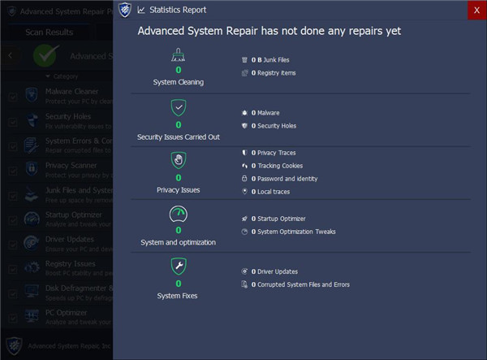The height and width of the screenshot is (360, 487).
Task: Click the Junk Files trash icon
Action: point(244,60)
